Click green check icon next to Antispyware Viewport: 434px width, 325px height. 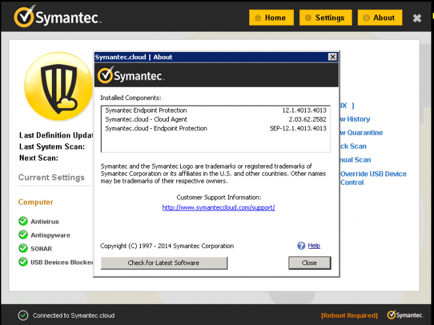tap(23, 234)
